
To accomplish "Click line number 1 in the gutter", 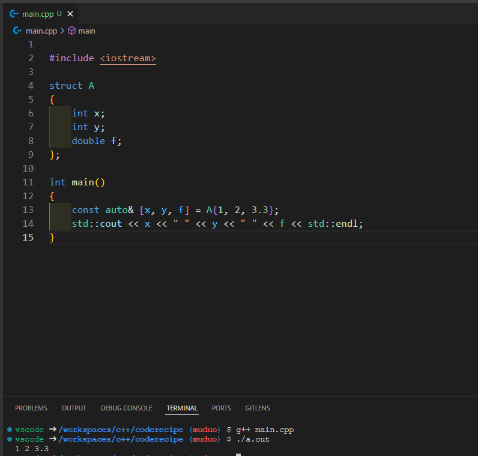I will 31,44.
